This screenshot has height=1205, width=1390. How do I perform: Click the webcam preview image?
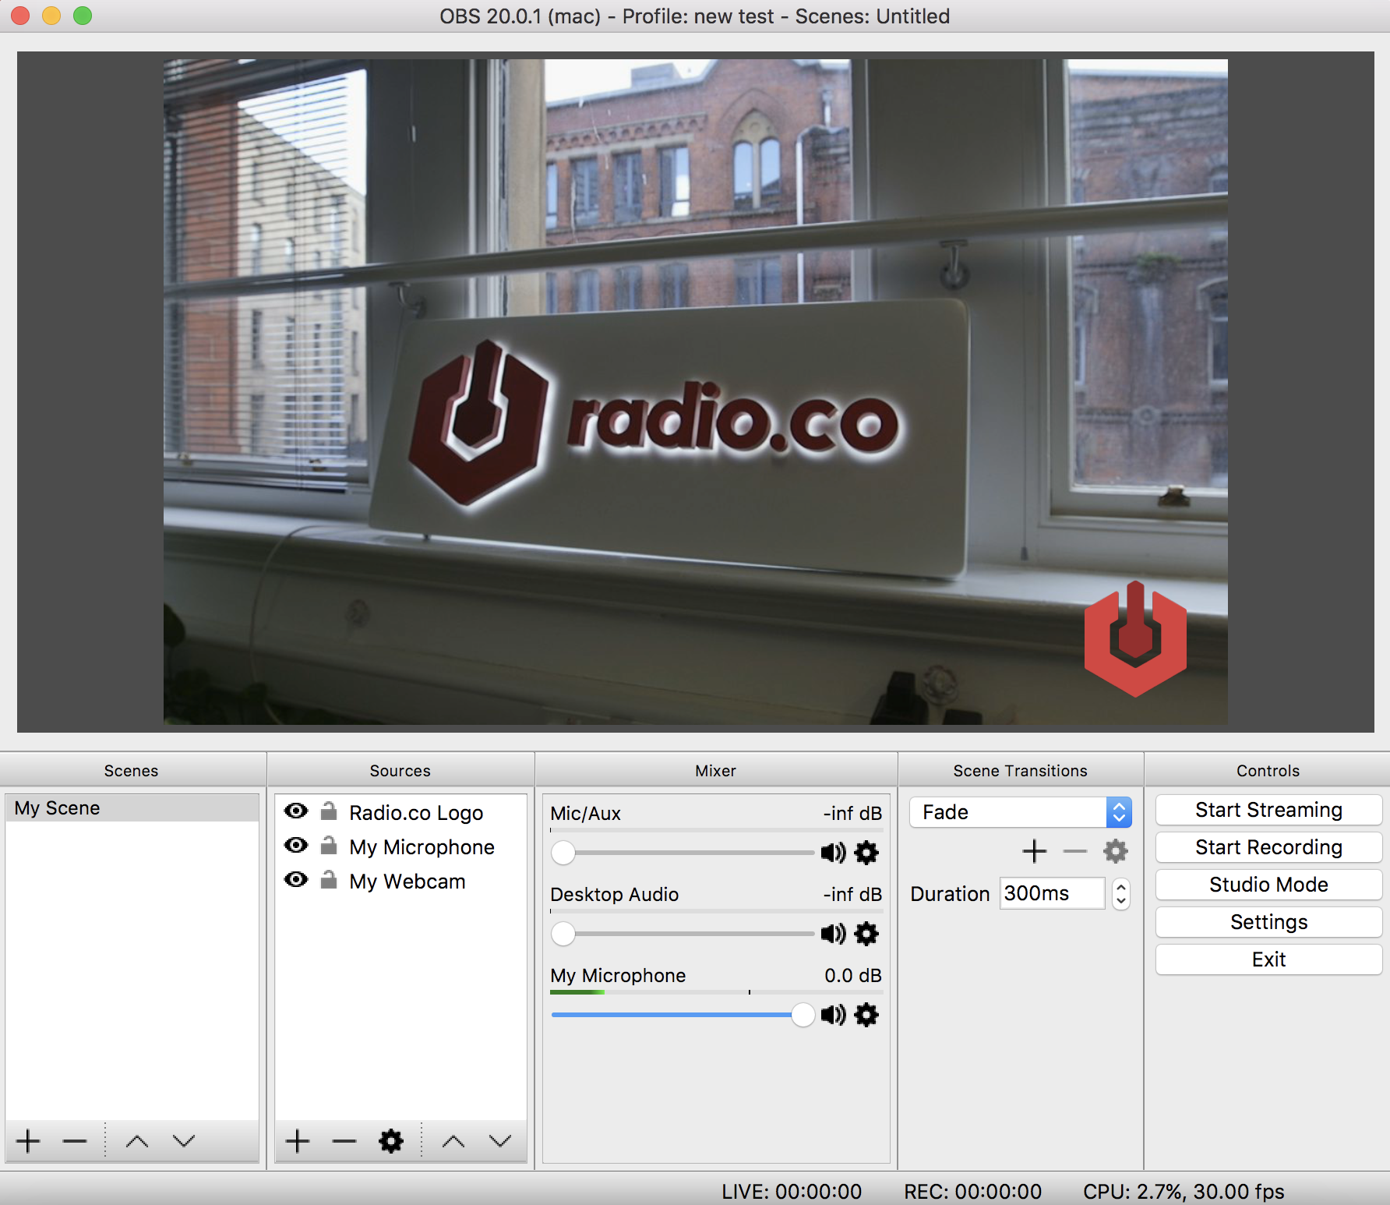[695, 392]
